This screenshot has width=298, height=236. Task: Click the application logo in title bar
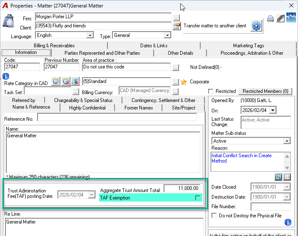5,6
